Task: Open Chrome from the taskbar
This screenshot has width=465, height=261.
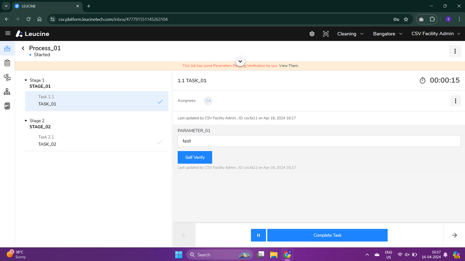Action: tap(287, 254)
